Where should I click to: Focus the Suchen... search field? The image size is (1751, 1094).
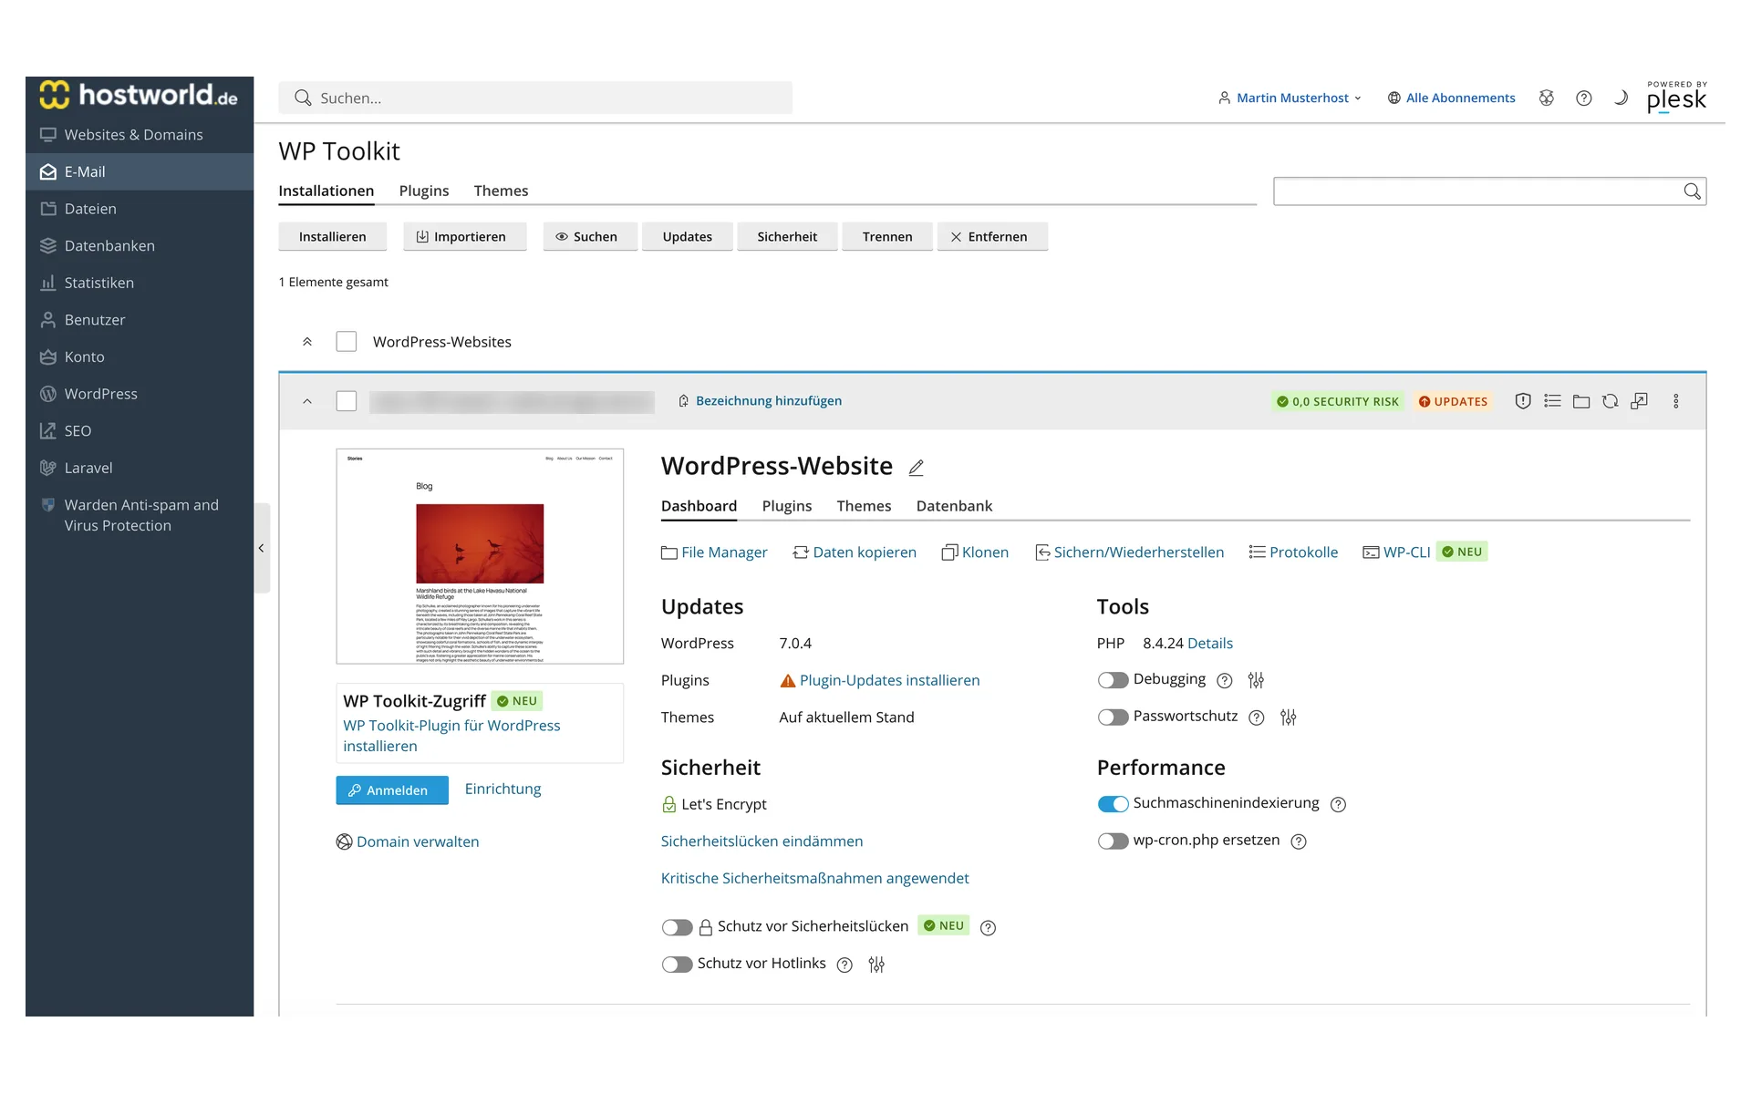point(536,98)
